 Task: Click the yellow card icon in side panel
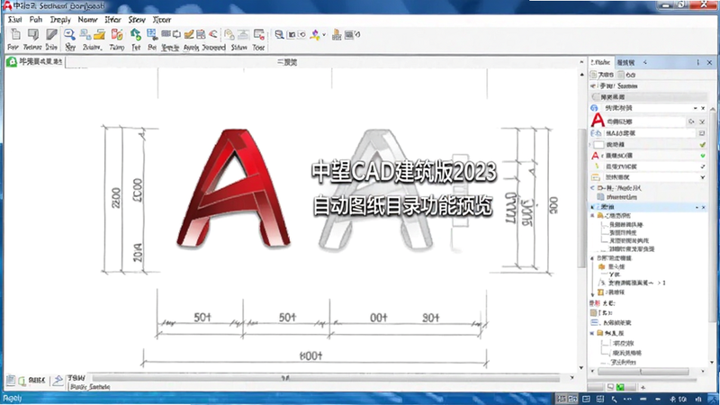596,177
